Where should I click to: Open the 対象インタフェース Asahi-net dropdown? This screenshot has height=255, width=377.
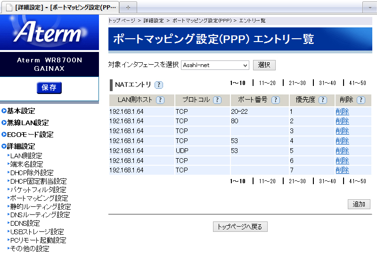tap(215, 65)
